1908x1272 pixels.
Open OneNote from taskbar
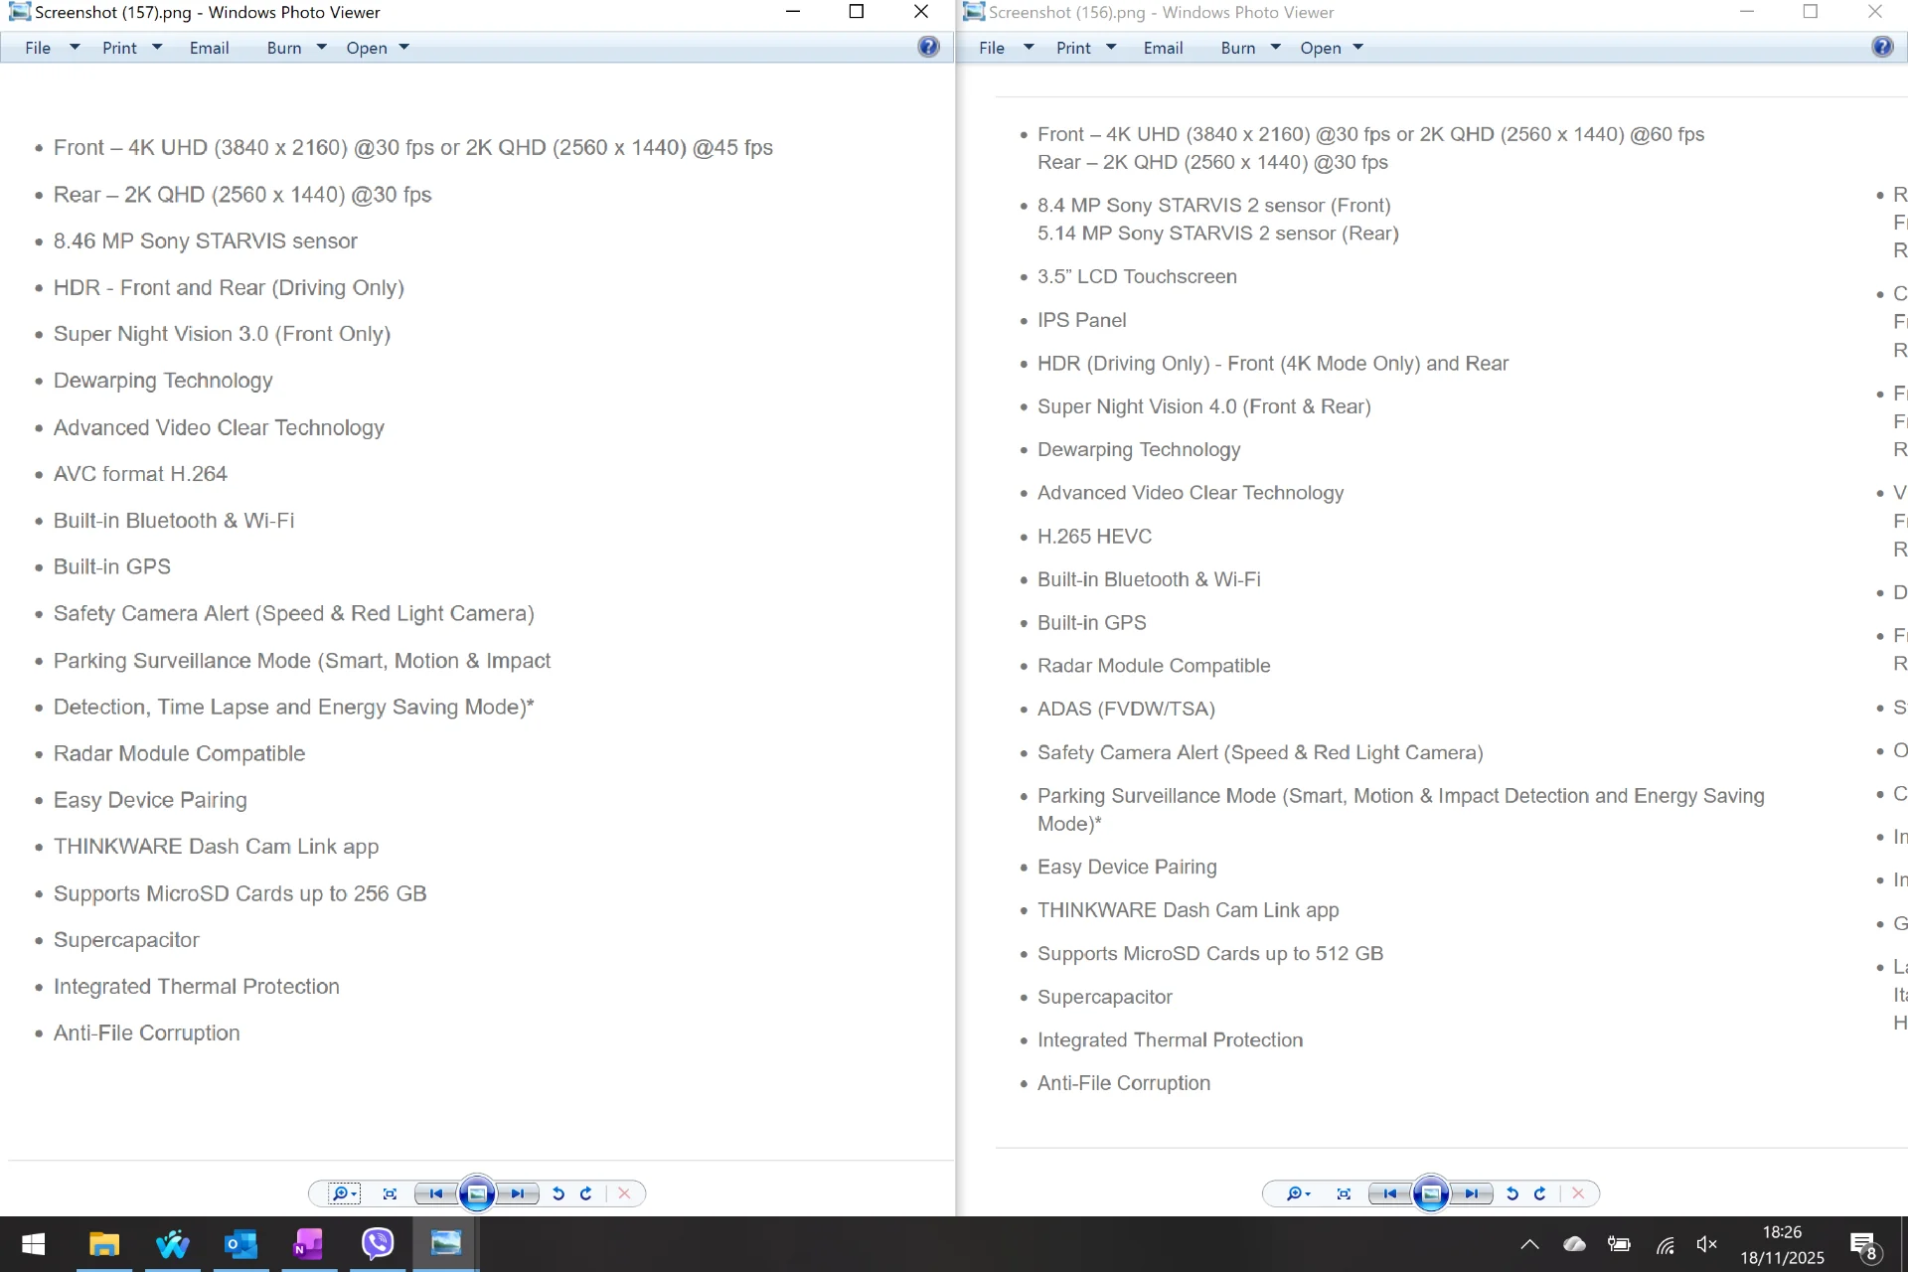coord(309,1244)
